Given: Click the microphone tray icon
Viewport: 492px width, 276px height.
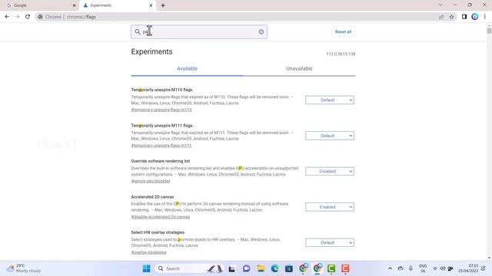Looking at the screenshot, I should click(x=411, y=268).
